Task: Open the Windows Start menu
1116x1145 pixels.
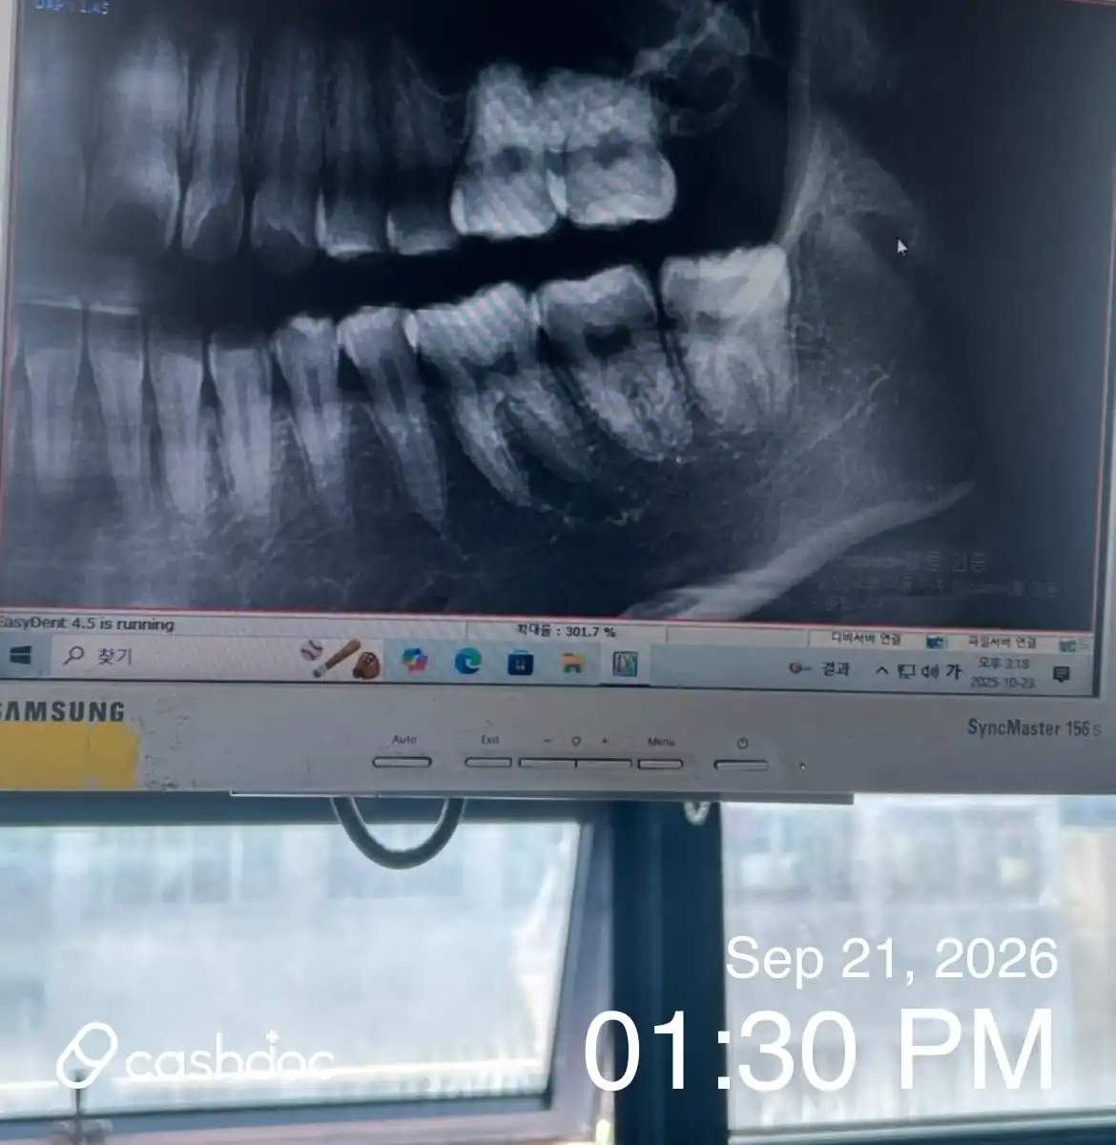Action: click(x=20, y=655)
